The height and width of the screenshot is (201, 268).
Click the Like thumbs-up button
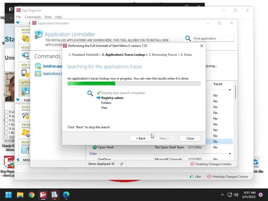(195, 177)
